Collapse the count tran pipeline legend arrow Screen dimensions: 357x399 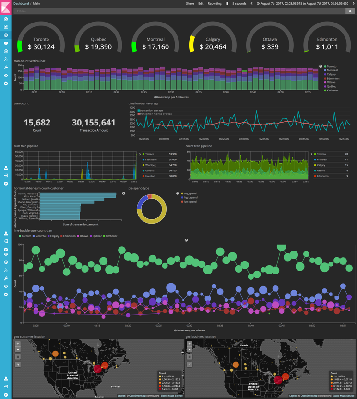311,154
